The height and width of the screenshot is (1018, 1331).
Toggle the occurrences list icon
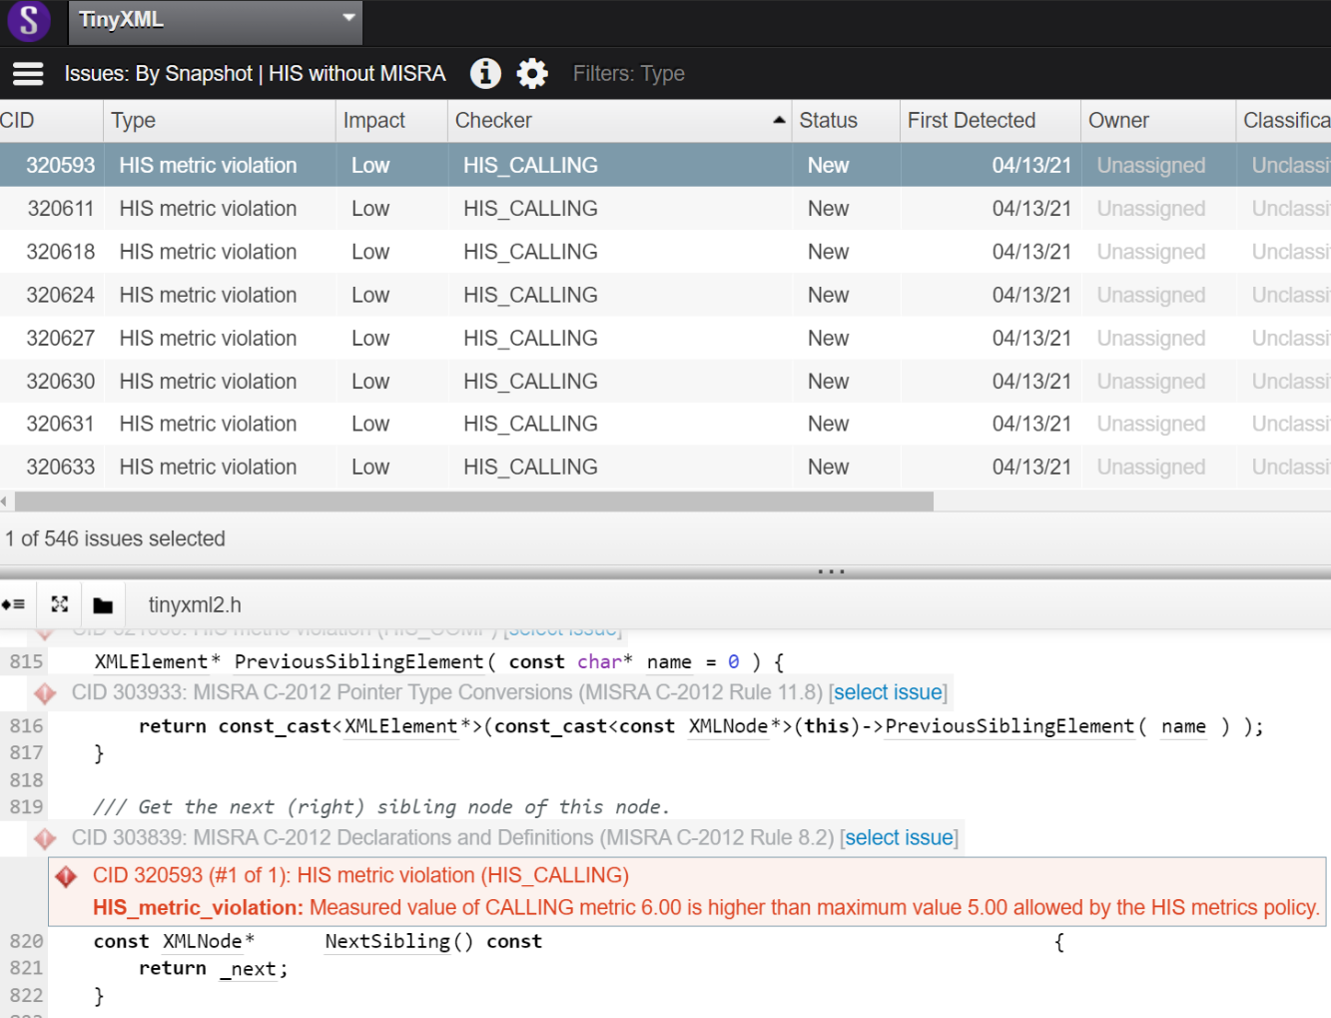coord(14,604)
